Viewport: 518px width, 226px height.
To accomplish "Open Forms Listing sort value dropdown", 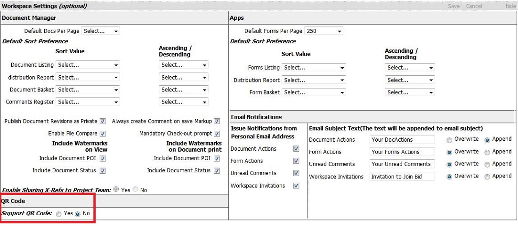I will coord(314,68).
